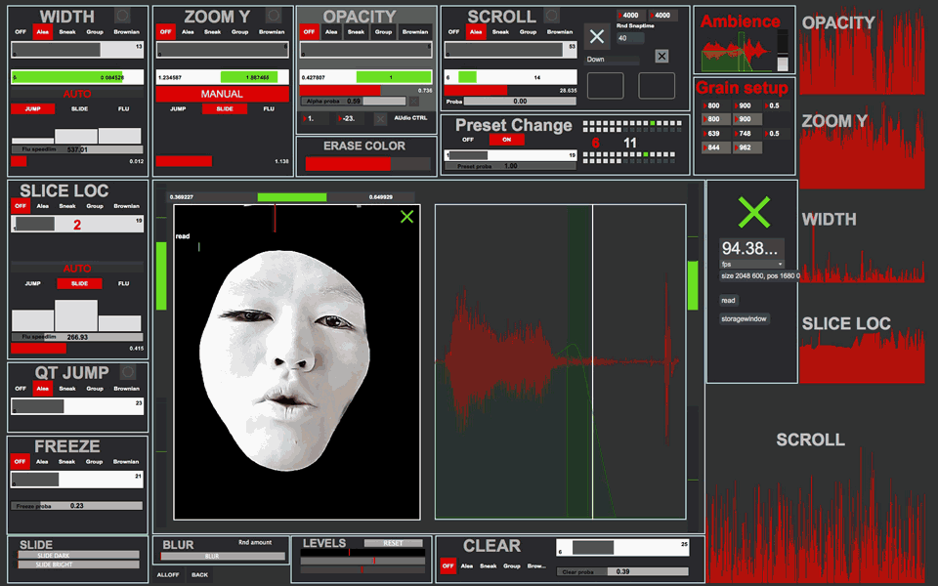This screenshot has width=938, height=586.
Task: Toggle the small gray X checkbox below Rnd Snaptime
Action: (x=661, y=57)
